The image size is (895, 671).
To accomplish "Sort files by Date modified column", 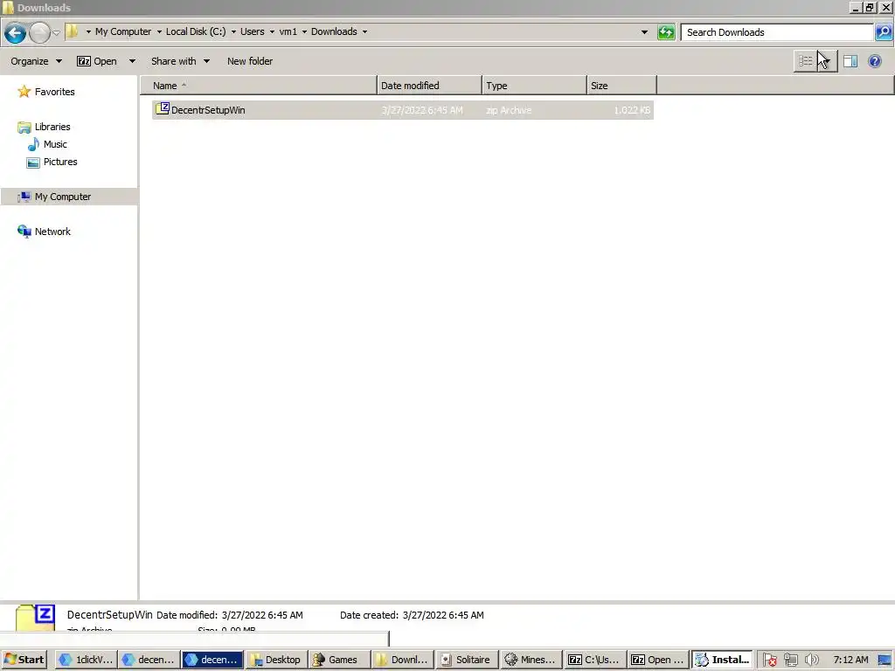I will pyautogui.click(x=429, y=86).
